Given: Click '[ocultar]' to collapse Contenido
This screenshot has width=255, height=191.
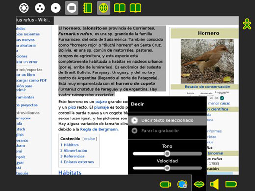Looking at the screenshot, I should point(90,139).
